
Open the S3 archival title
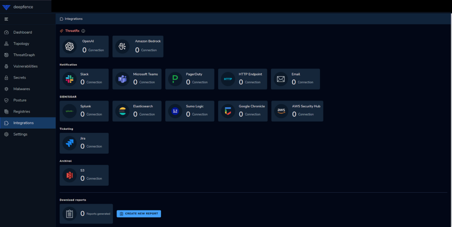(83, 170)
